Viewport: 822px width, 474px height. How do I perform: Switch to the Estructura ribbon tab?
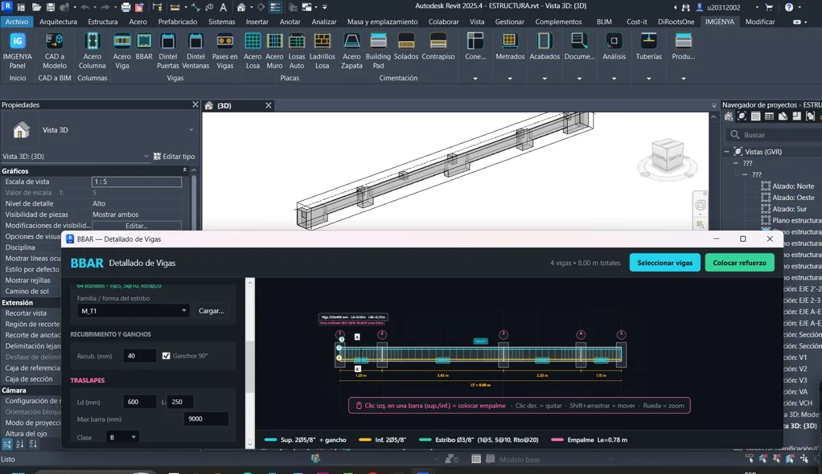click(103, 22)
